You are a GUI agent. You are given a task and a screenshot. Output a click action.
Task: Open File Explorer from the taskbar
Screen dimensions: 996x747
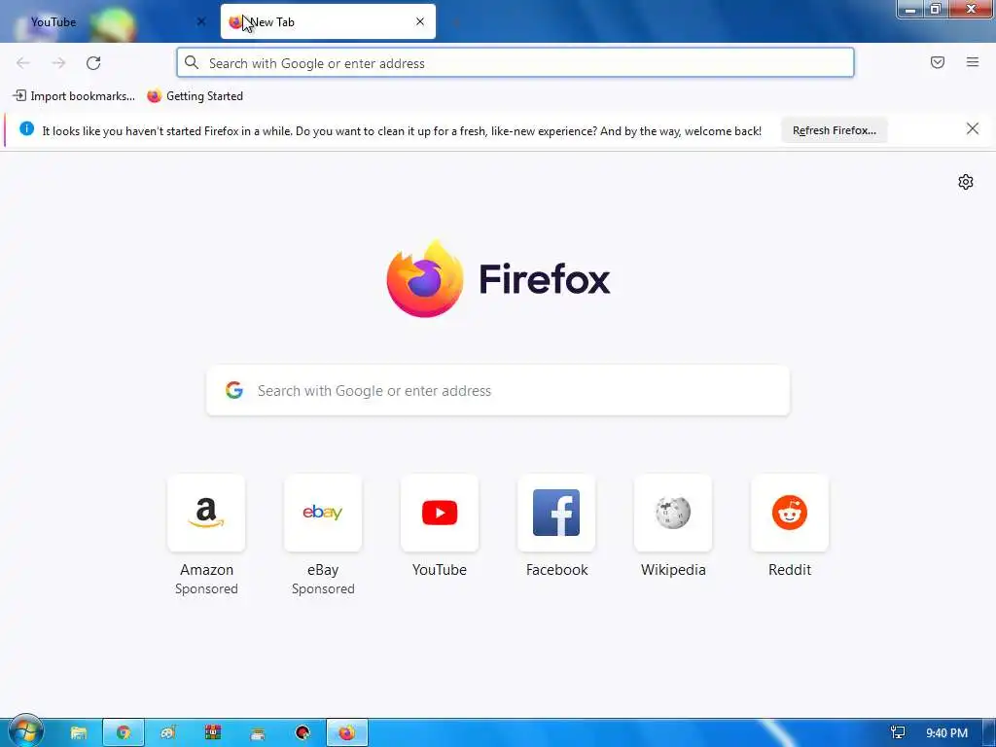tap(78, 733)
